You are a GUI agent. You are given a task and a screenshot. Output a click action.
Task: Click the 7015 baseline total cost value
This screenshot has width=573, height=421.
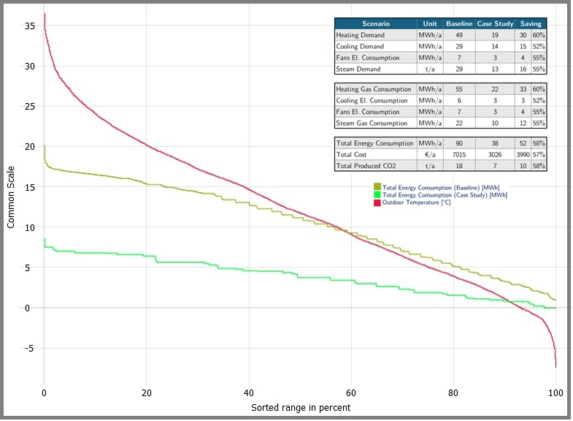click(459, 155)
